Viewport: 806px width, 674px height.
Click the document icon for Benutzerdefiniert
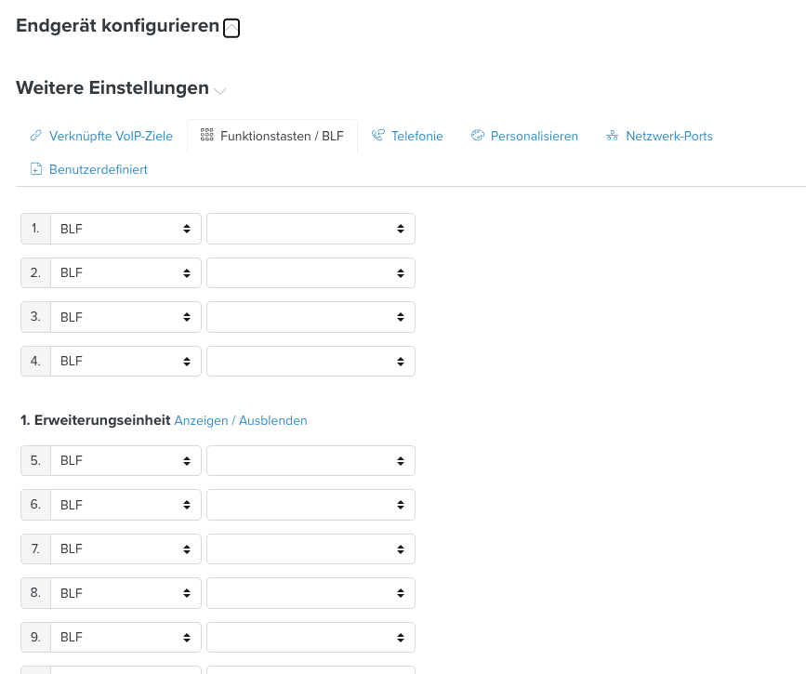click(x=36, y=168)
